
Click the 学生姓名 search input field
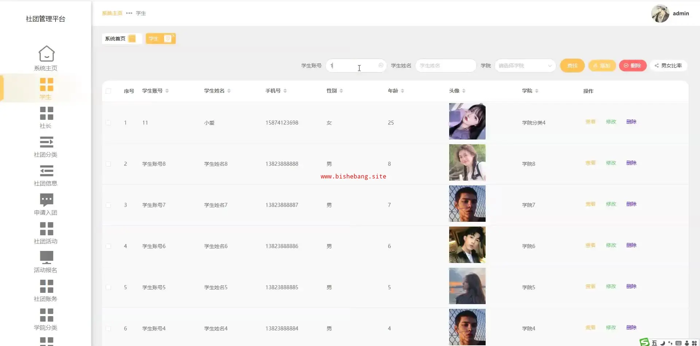(x=446, y=66)
